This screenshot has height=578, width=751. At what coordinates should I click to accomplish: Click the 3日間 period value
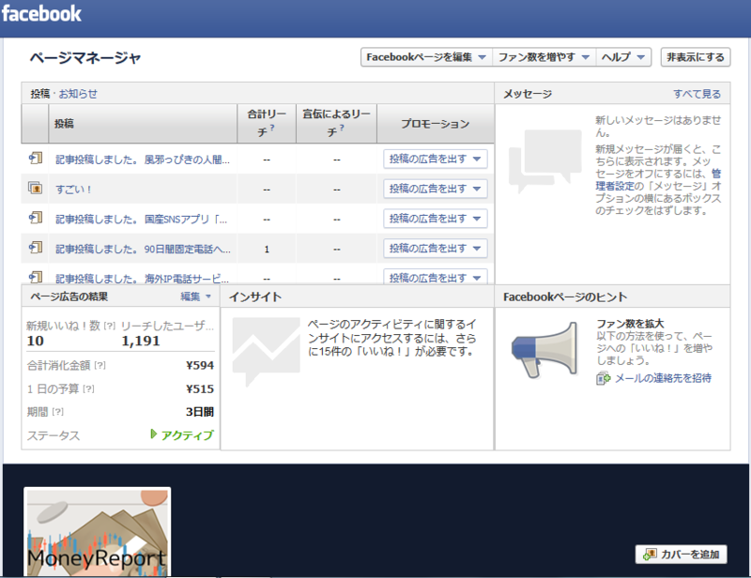click(x=200, y=412)
